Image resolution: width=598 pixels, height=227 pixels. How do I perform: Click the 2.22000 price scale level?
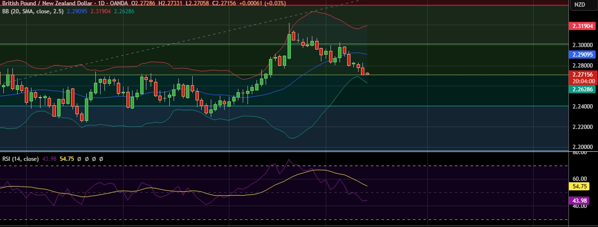[x=582, y=127]
